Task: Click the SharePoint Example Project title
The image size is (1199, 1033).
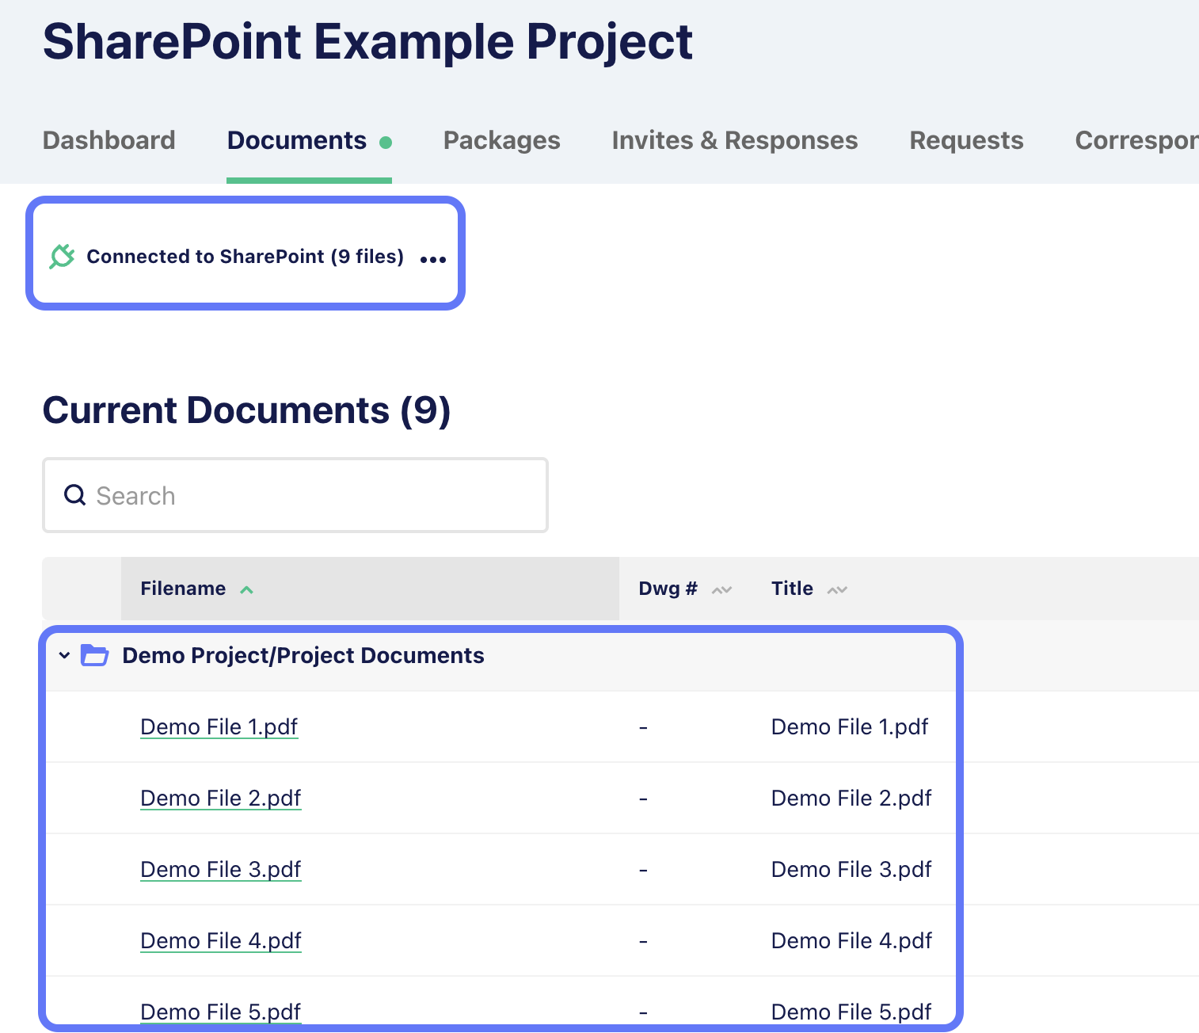Action: pos(367,42)
